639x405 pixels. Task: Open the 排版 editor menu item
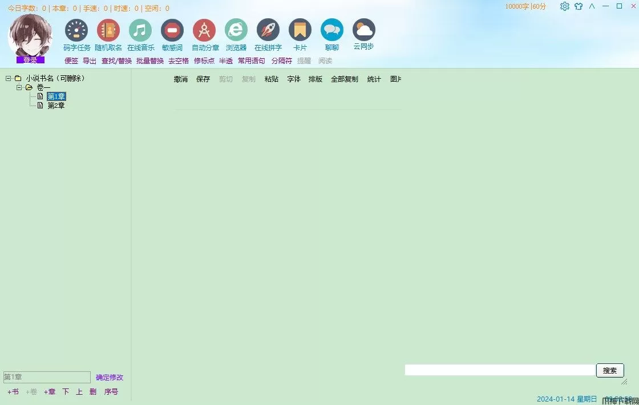[316, 79]
